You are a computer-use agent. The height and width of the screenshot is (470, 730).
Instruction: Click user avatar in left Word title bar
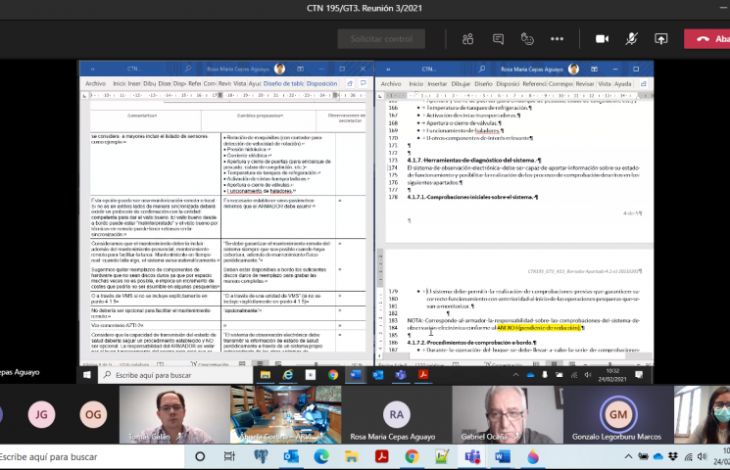[280, 69]
